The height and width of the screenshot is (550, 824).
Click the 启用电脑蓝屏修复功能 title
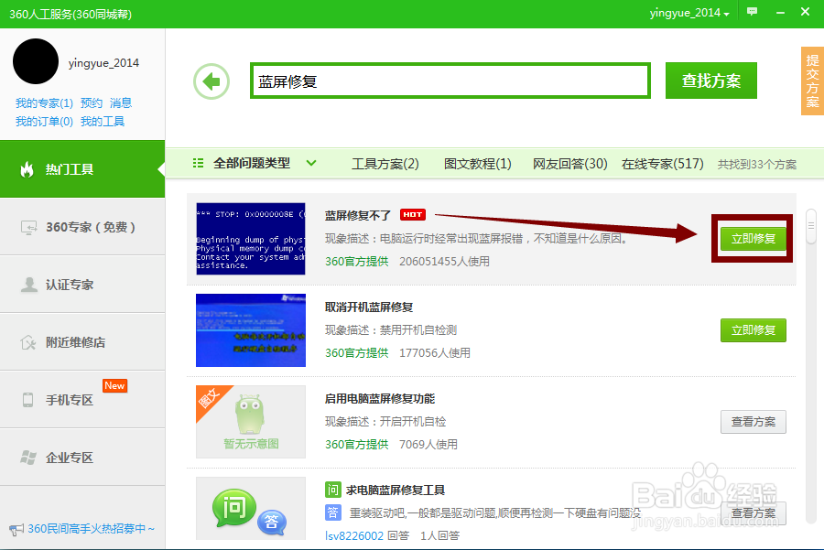pyautogui.click(x=380, y=399)
